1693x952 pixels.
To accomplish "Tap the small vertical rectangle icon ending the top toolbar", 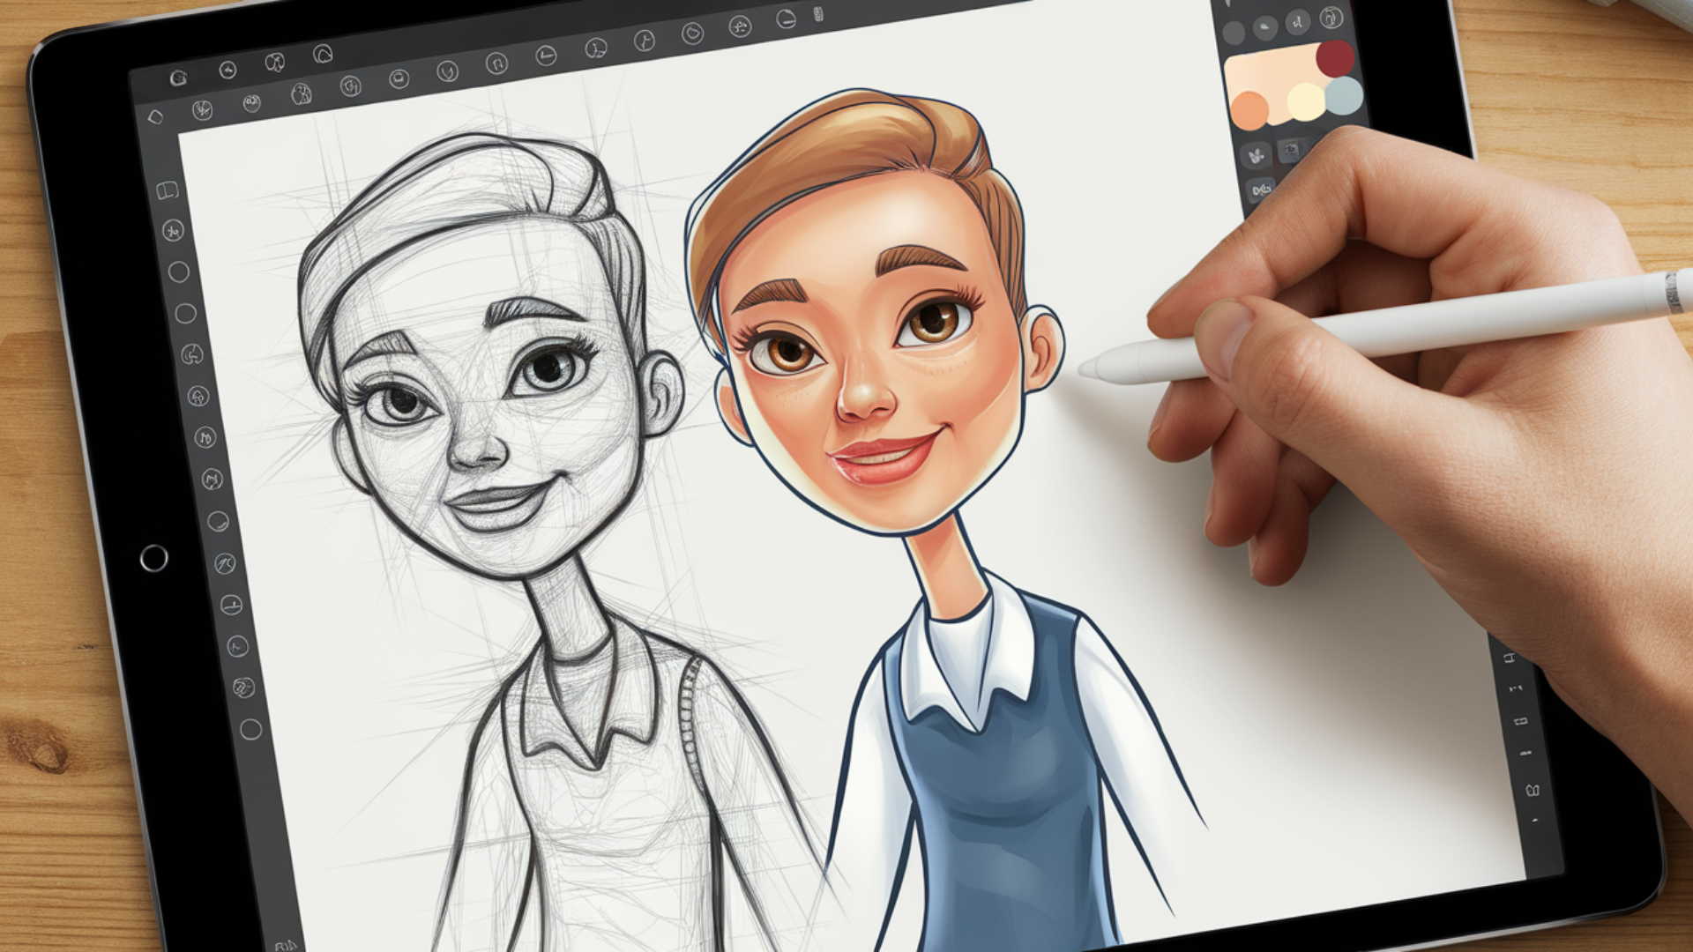I will 818,14.
